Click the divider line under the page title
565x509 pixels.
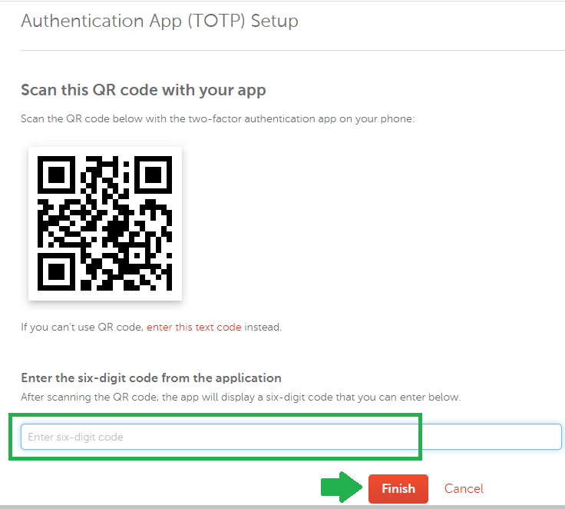[292, 51]
